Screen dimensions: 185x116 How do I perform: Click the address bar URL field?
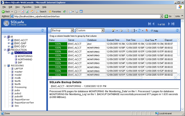pyautogui.click(x=87, y=16)
